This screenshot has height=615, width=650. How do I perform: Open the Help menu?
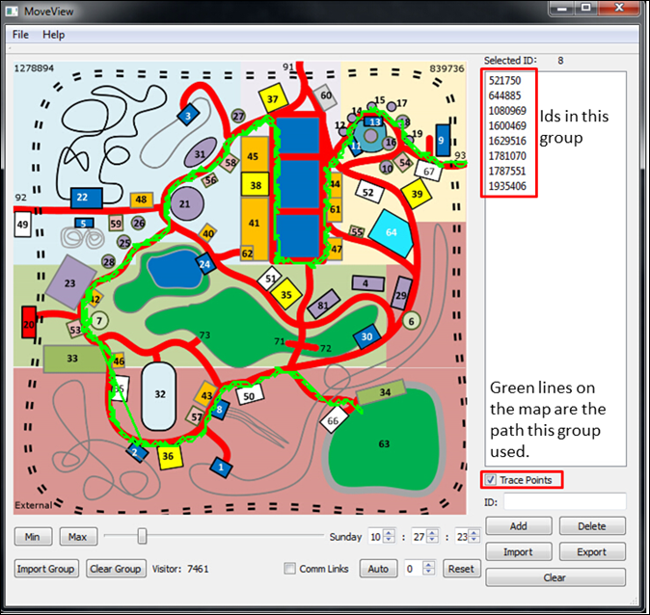tap(54, 35)
